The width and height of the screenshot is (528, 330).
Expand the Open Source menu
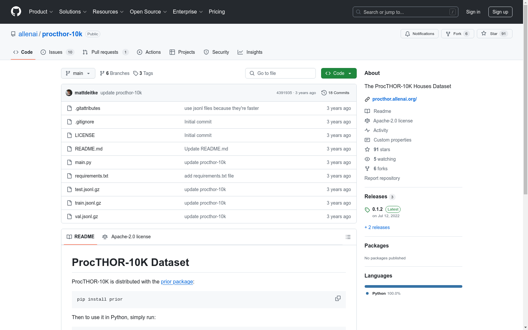tap(148, 12)
